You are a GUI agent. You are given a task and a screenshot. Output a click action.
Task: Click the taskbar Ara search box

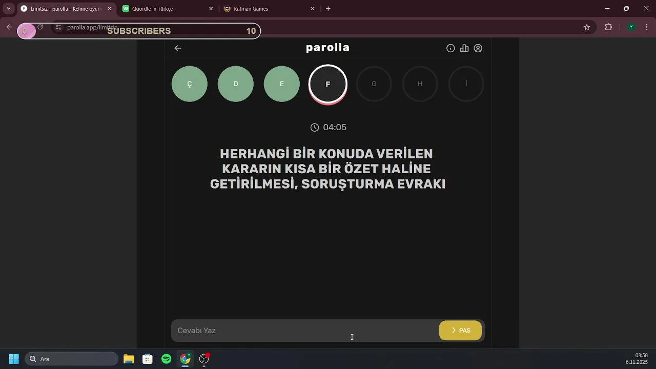pyautogui.click(x=72, y=359)
